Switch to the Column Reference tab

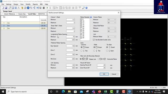[x=9, y=14]
